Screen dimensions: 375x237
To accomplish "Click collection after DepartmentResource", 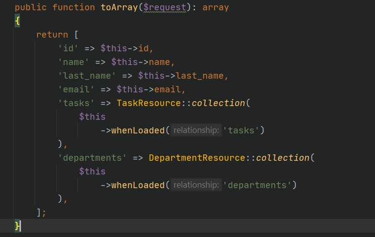I will [282, 158].
